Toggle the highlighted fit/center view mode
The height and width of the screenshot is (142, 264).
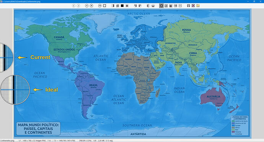coord(161,6)
